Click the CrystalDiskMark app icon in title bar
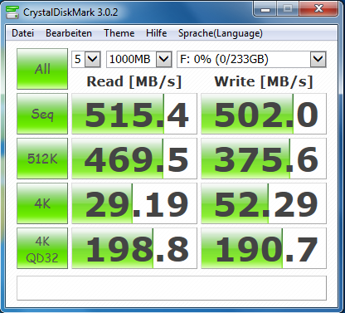Screen dimensions: 345x313 [x=12, y=12]
